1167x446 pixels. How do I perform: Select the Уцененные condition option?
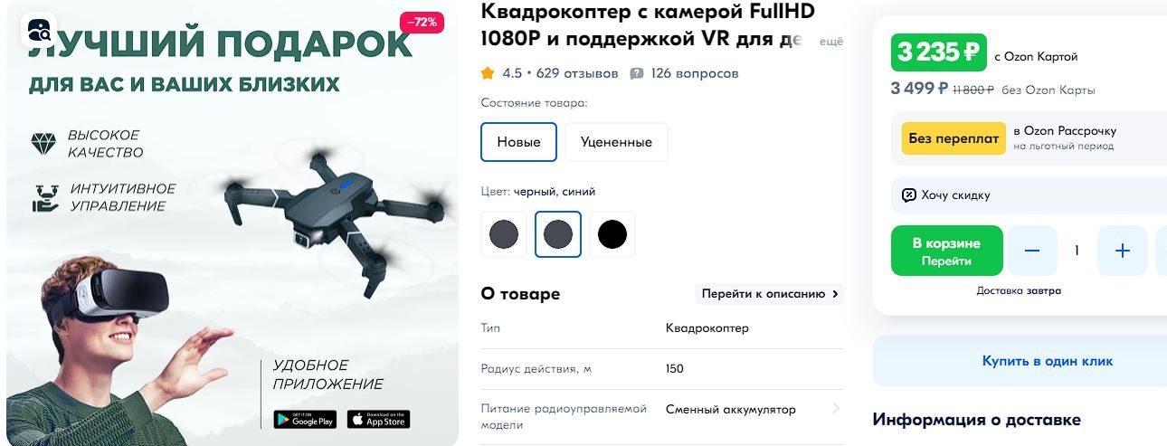point(616,142)
